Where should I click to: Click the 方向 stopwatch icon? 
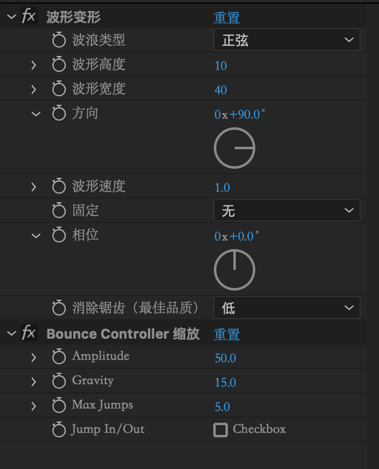point(58,114)
